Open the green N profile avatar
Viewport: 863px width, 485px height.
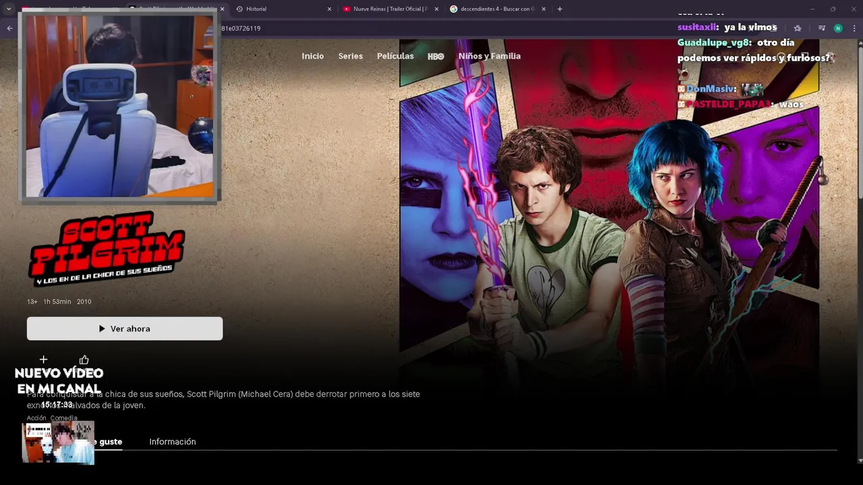[x=838, y=28]
